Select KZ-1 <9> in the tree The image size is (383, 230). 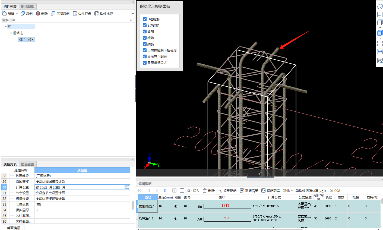point(26,40)
